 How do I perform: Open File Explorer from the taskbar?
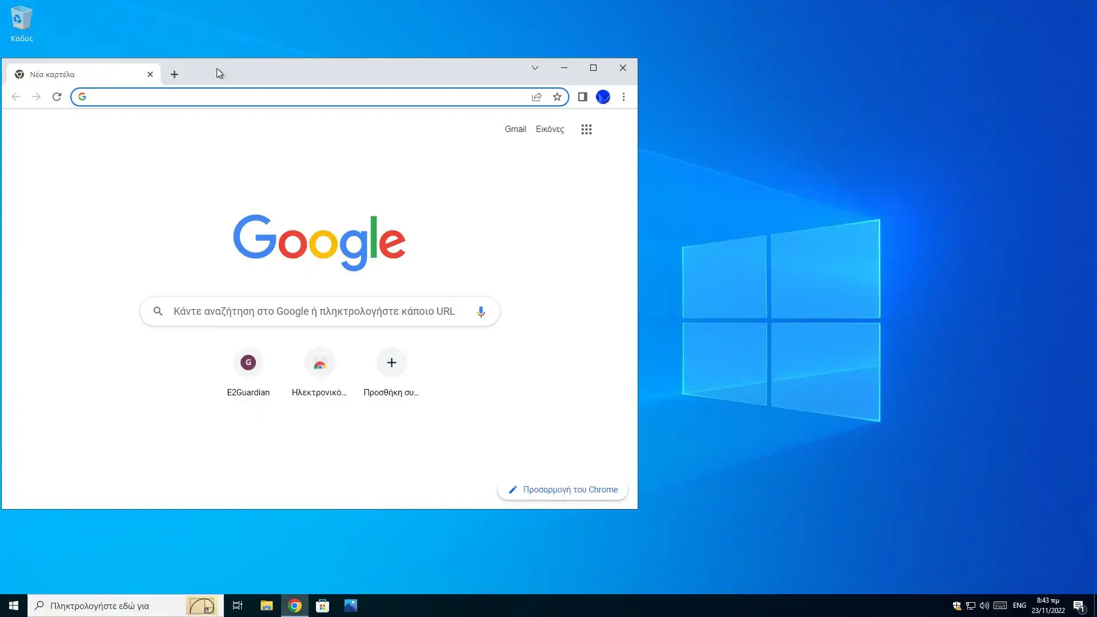pyautogui.click(x=266, y=606)
